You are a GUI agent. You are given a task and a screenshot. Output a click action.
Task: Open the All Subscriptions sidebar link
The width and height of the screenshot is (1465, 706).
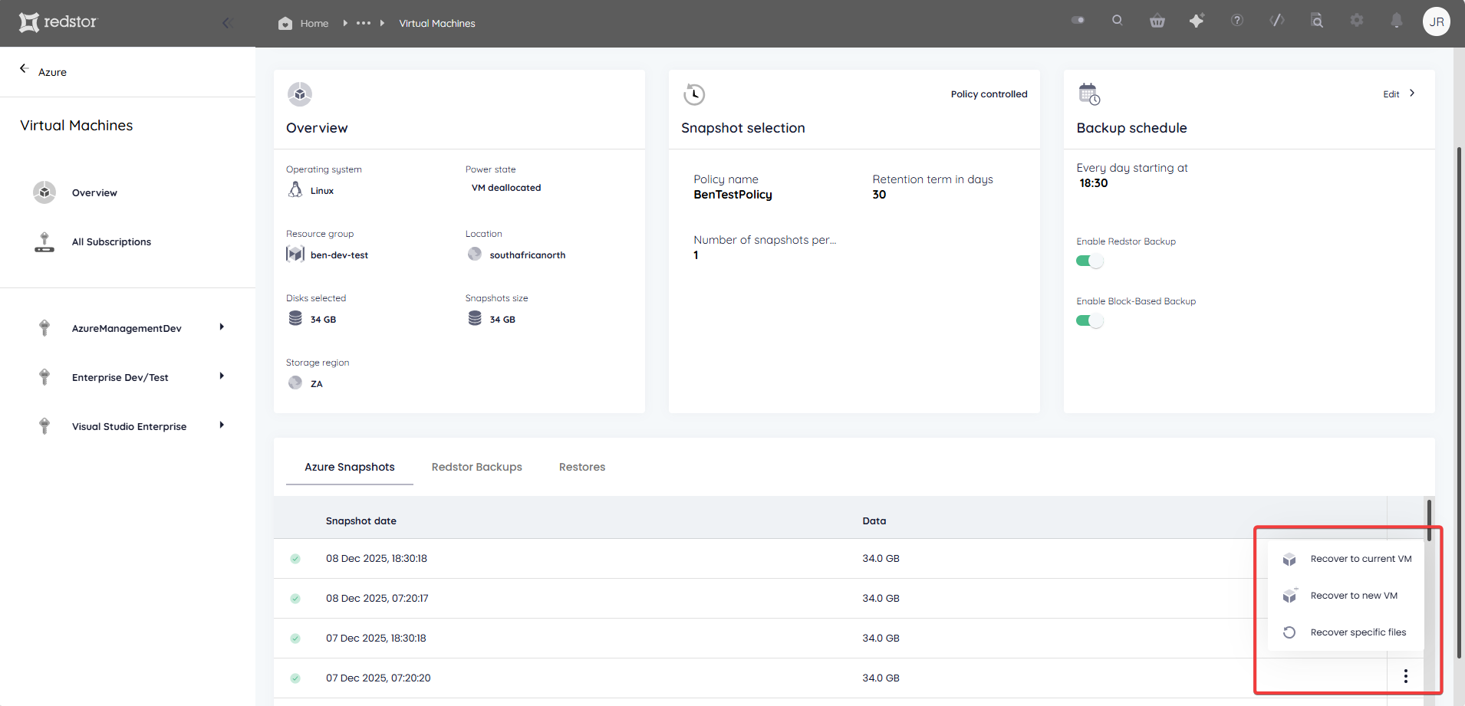point(111,242)
